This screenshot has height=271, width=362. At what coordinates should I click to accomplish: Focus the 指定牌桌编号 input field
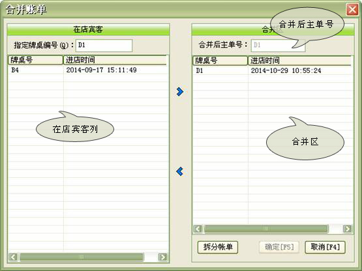104,45
